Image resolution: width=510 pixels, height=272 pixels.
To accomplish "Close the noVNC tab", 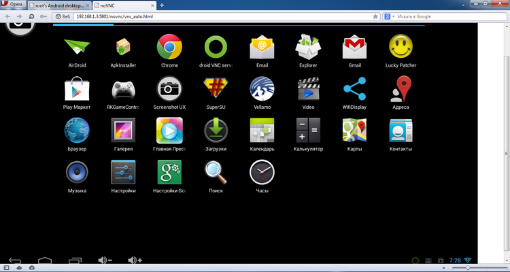I will pyautogui.click(x=152, y=5).
